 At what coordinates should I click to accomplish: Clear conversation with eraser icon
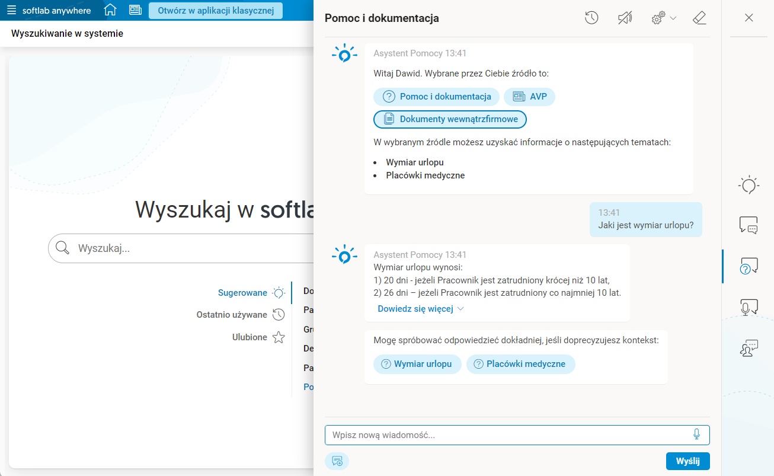(x=699, y=18)
